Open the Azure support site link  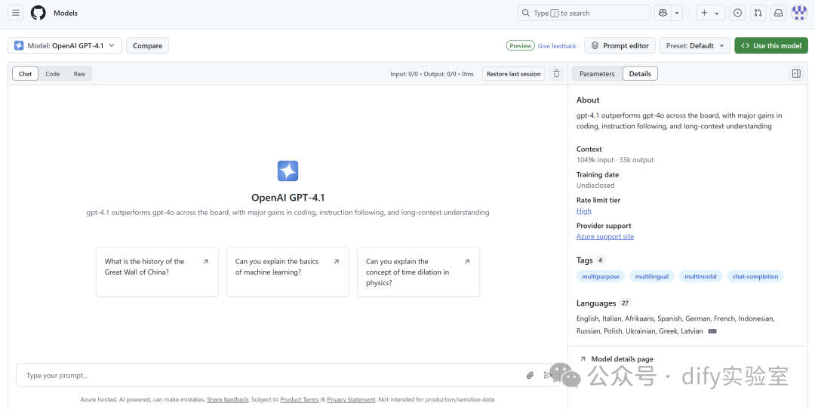pos(605,237)
